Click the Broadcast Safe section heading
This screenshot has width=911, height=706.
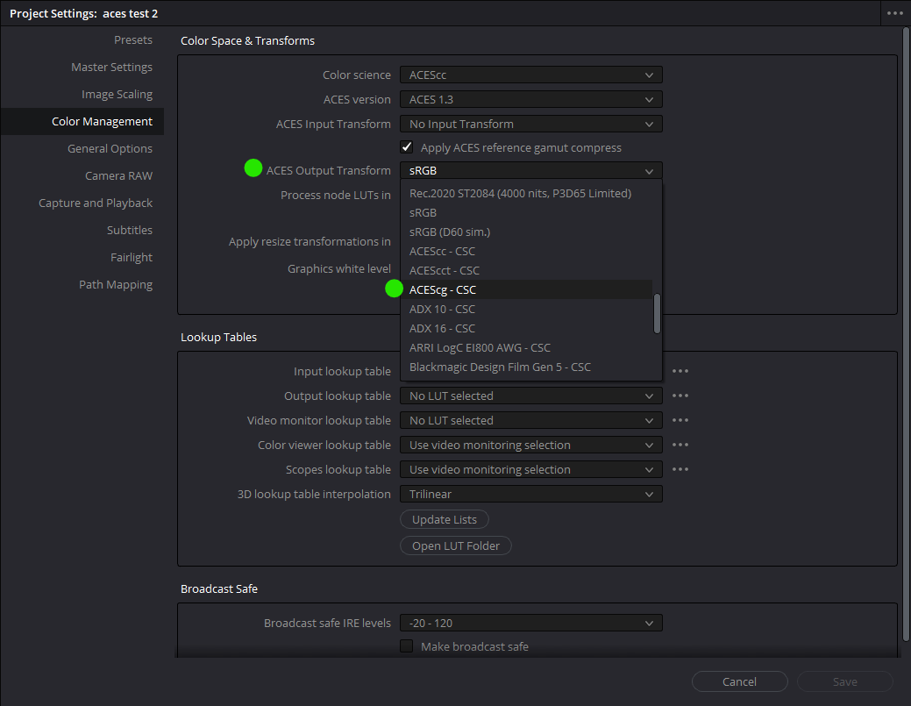[x=219, y=588]
